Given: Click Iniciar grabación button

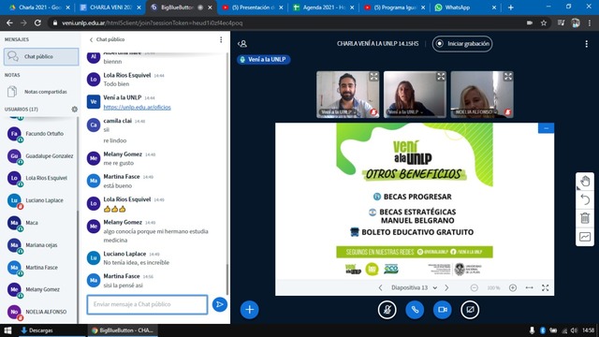Looking at the screenshot, I should click(x=462, y=44).
